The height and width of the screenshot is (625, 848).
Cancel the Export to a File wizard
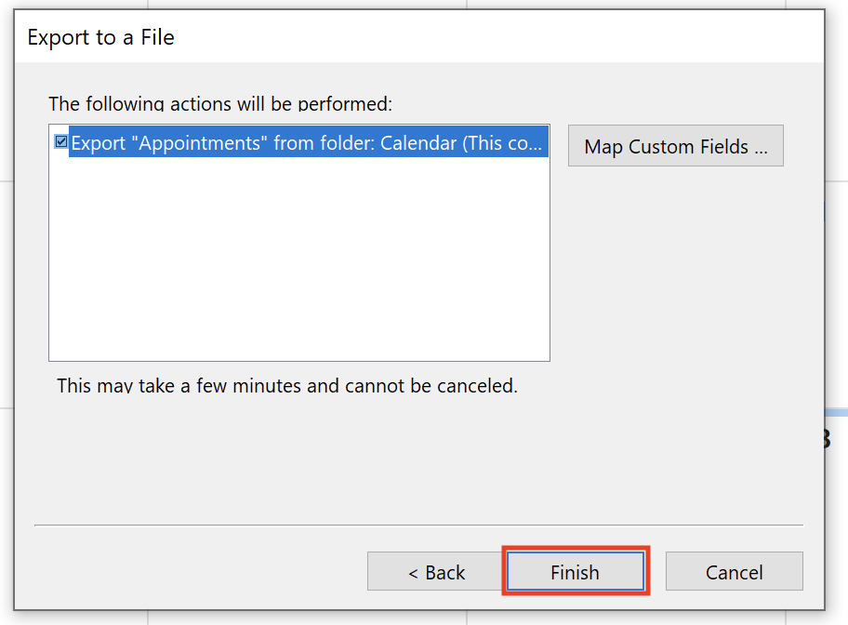click(734, 571)
